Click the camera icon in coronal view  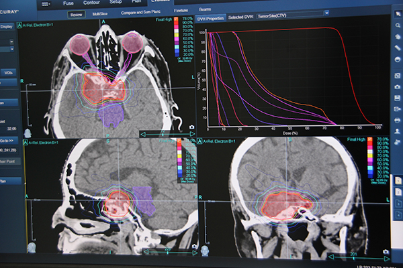click(x=386, y=252)
